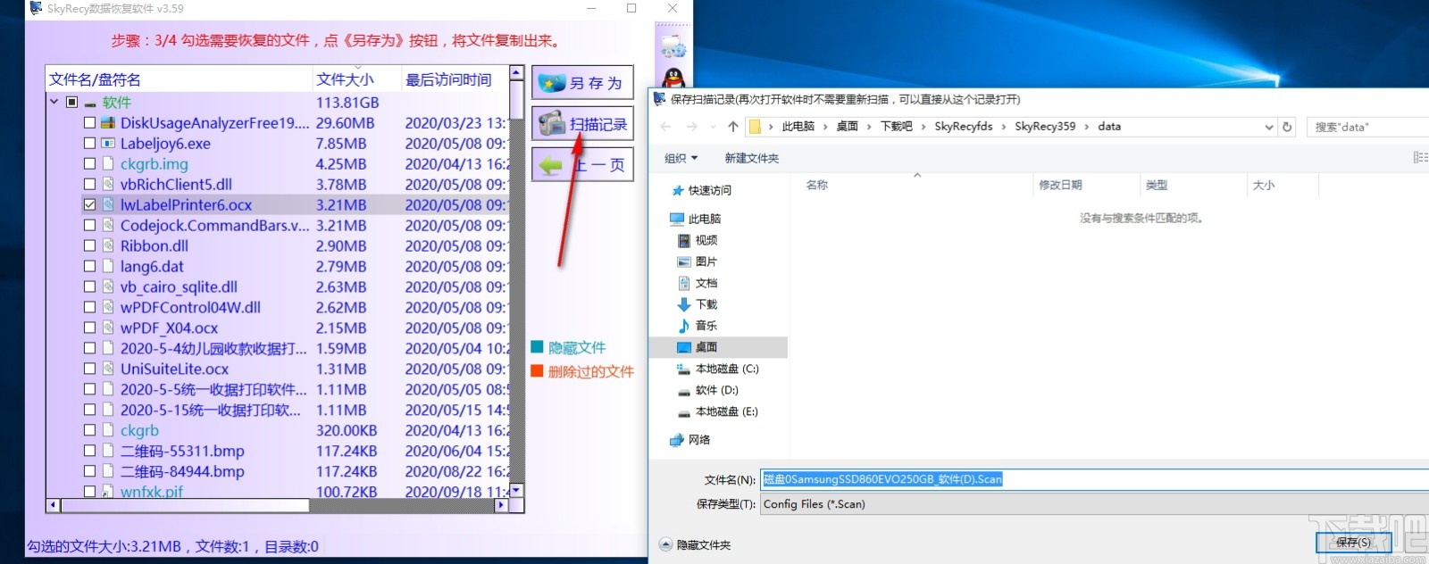Click 新建文件夹 new folder
Screen dimensions: 1429x564
point(751,158)
